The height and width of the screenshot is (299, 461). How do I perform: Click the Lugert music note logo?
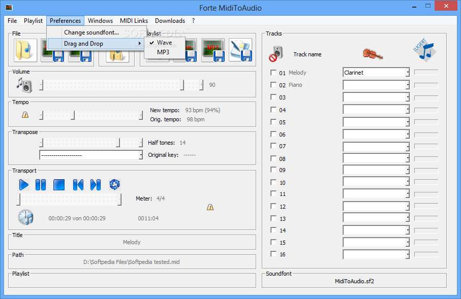[x=425, y=50]
